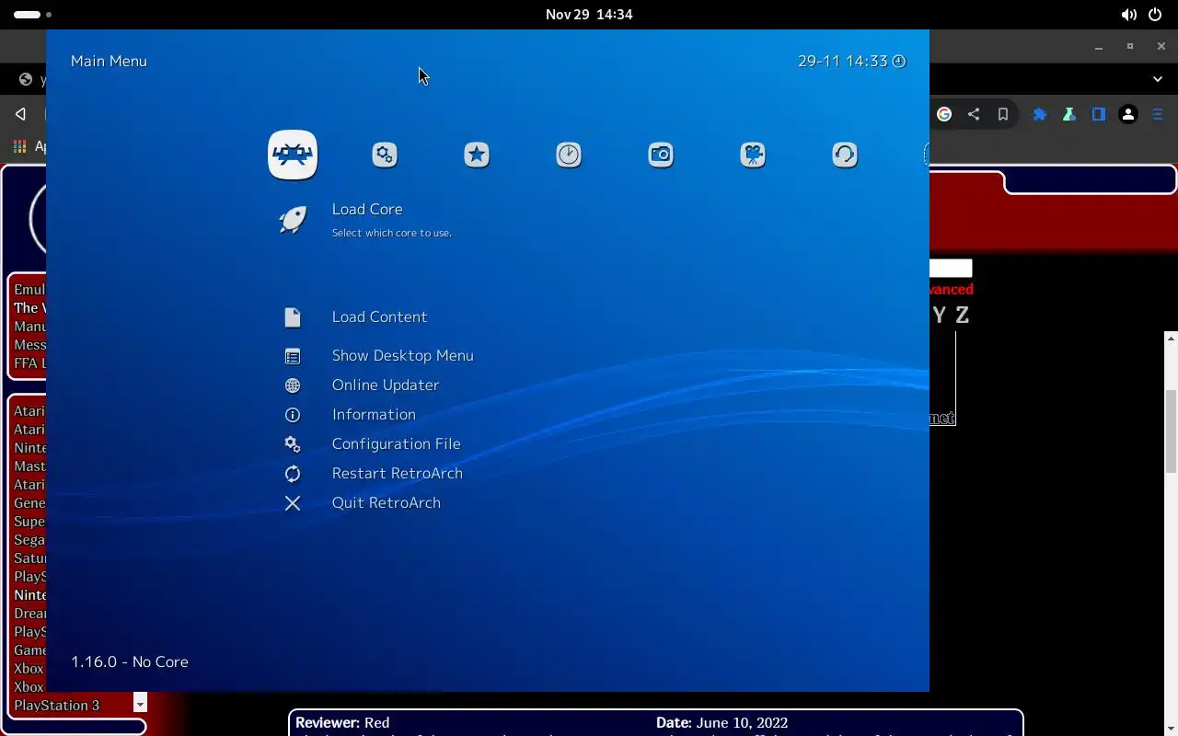Viewport: 1178px width, 736px height.
Task: Click the webpage search input field
Action: coord(951,269)
